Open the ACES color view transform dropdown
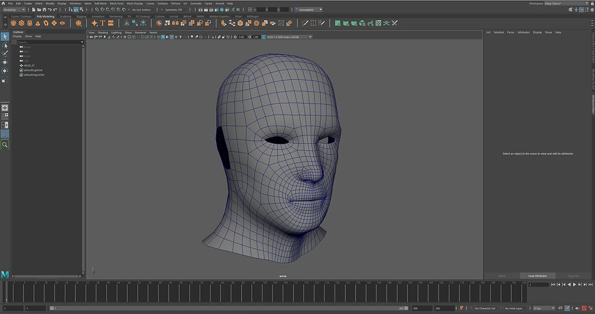The width and height of the screenshot is (595, 314). point(289,37)
